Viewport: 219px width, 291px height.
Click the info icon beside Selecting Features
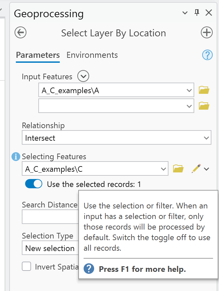(15, 157)
